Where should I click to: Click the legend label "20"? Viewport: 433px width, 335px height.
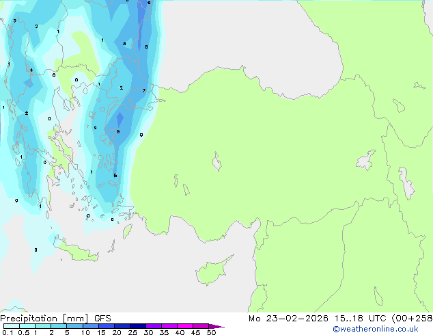click(117, 332)
